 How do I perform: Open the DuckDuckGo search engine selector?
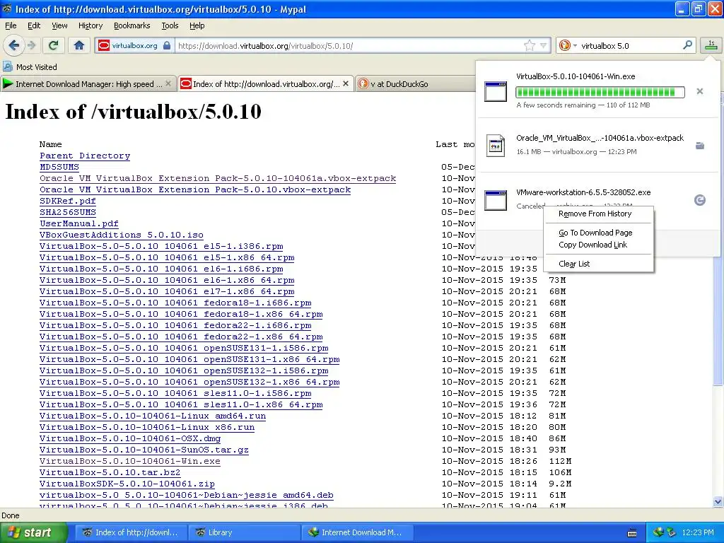[x=568, y=45]
